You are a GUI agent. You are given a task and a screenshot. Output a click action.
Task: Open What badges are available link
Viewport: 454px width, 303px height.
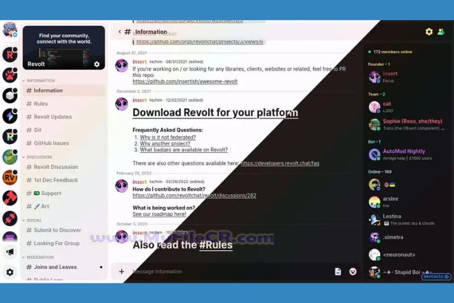pos(184,150)
